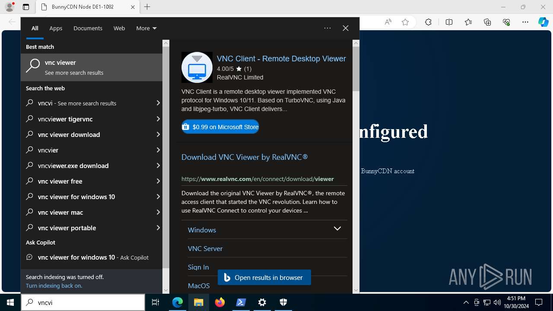Click Turn indexing back on link
This screenshot has width=553, height=311.
coord(54,286)
